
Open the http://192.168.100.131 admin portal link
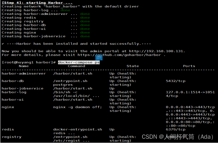click(x=157, y=51)
